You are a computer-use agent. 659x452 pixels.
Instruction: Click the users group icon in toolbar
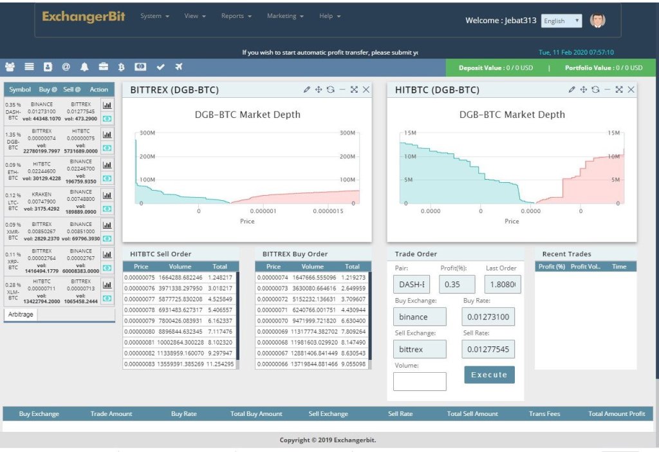[10, 67]
